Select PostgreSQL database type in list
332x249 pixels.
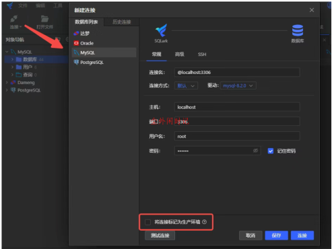point(104,63)
